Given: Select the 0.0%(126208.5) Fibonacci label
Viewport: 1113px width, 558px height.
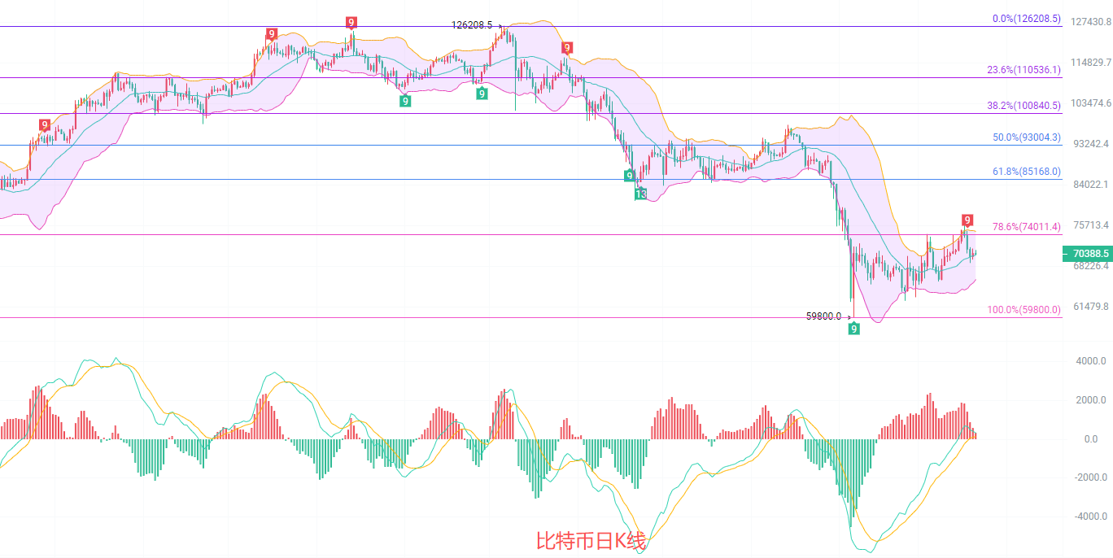Looking at the screenshot, I should click(1026, 19).
